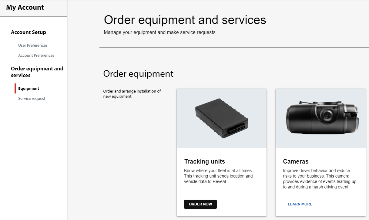Click the Tracking units product card

pyautogui.click(x=221, y=152)
